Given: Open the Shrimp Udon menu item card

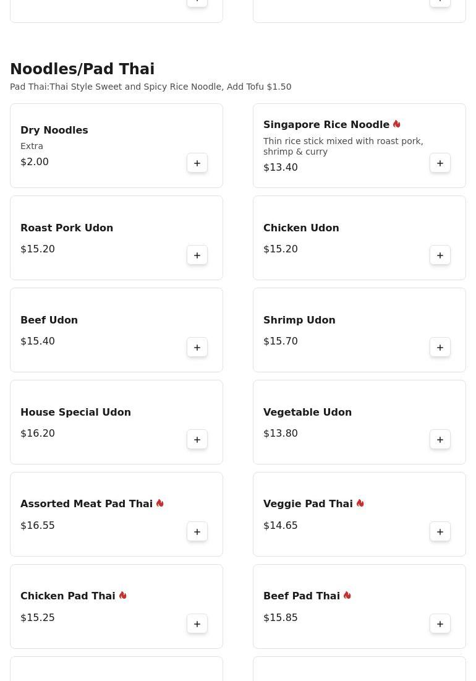Looking at the screenshot, I should coord(359,330).
